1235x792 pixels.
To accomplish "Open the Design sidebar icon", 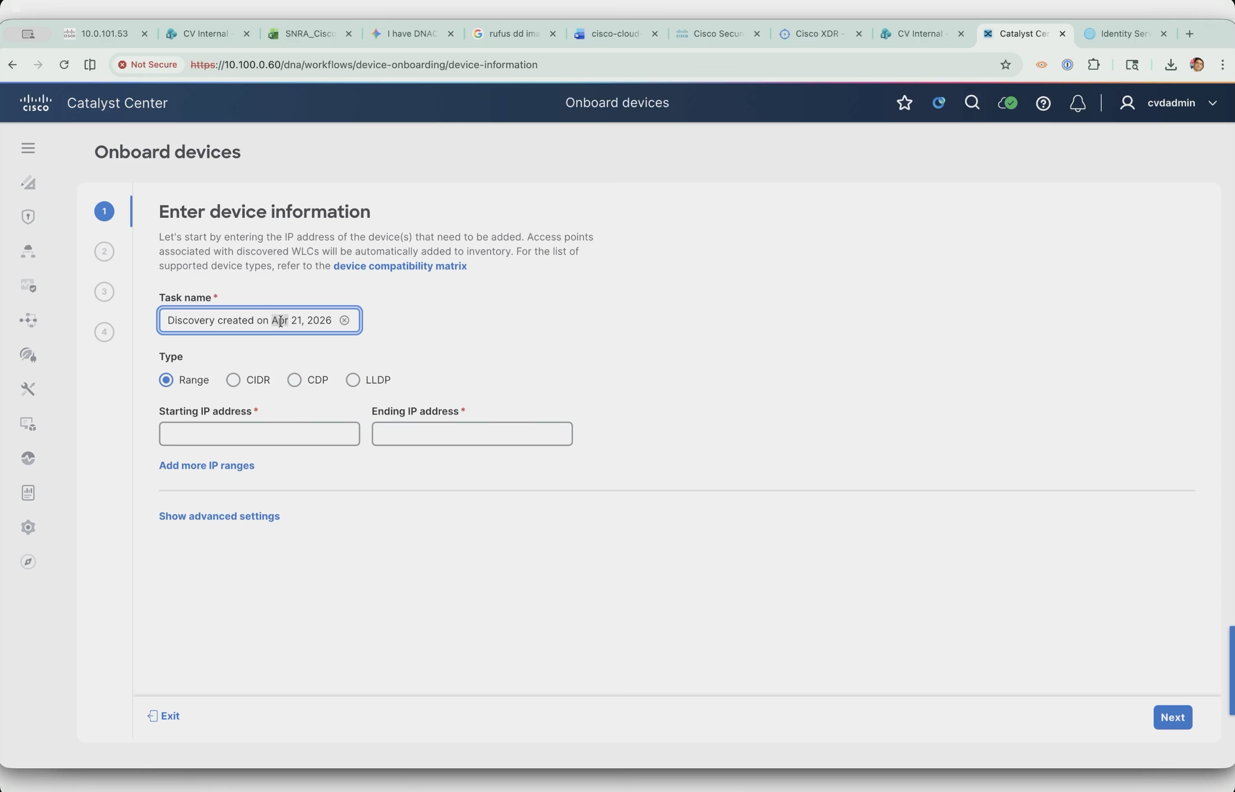I will (28, 182).
